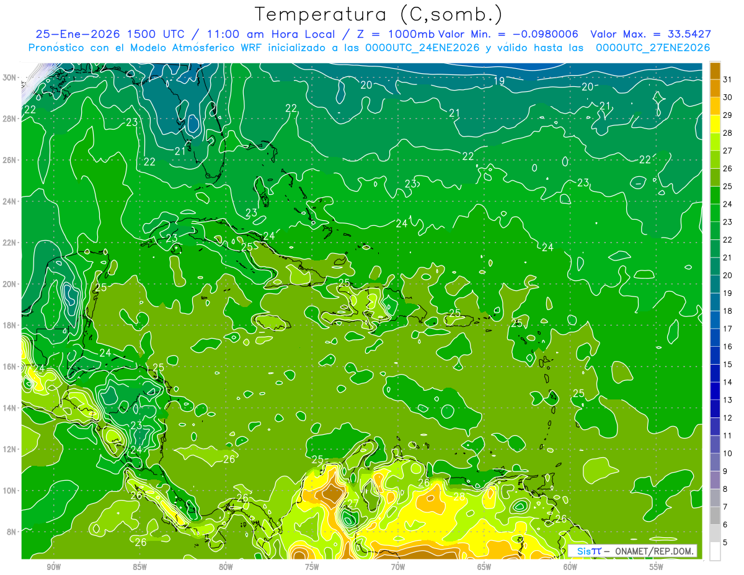This screenshot has height=575, width=744.
Task: Click the gray legend band between 6 and 7
Action: point(715,515)
